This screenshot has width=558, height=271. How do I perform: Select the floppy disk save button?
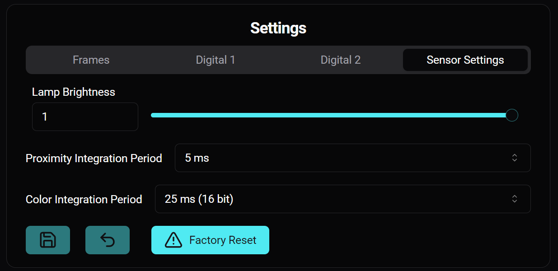[x=48, y=240]
